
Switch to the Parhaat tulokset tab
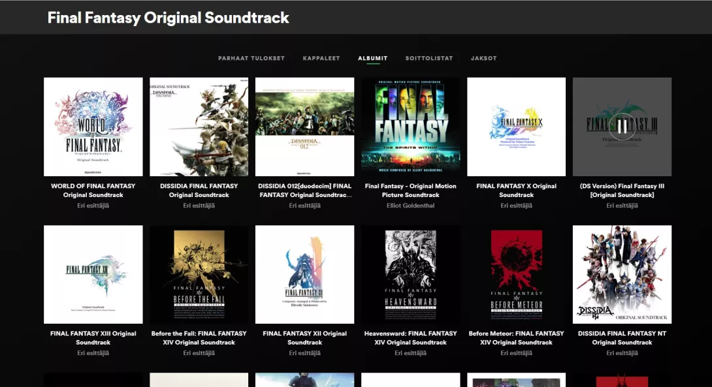pyautogui.click(x=251, y=58)
